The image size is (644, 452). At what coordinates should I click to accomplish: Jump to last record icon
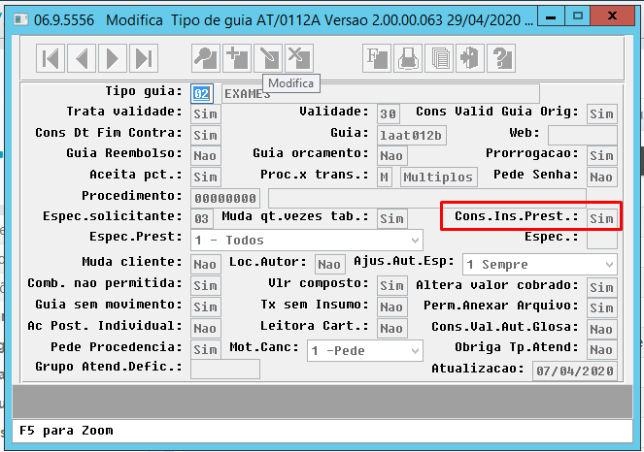144,58
